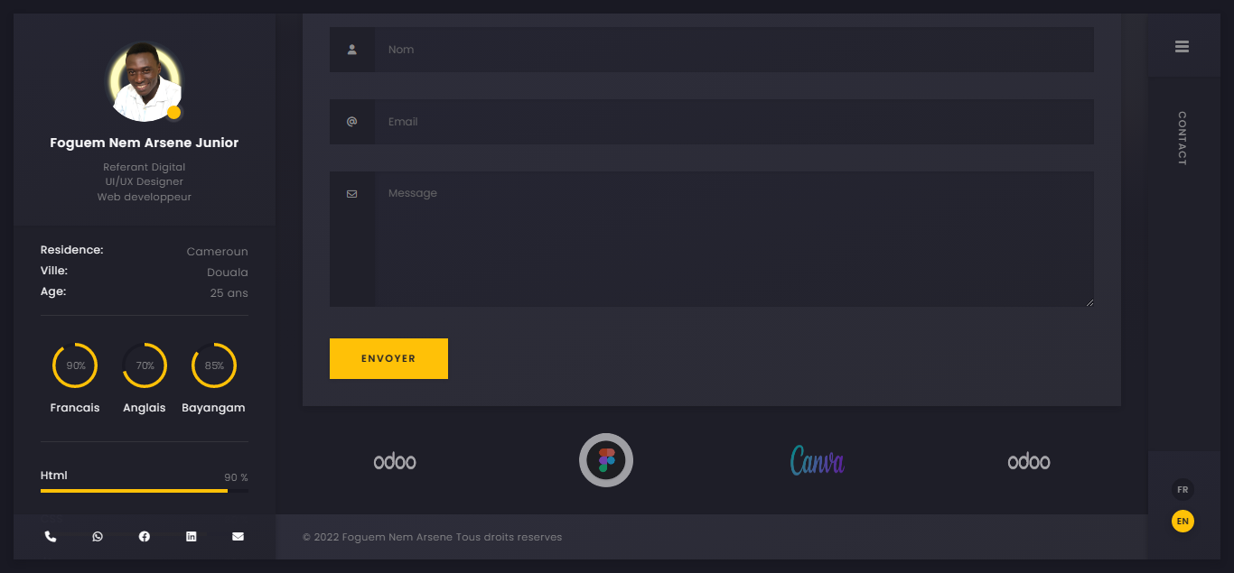Viewport: 1234px width, 573px height.
Task: Open the hamburger menu icon
Action: (1182, 47)
